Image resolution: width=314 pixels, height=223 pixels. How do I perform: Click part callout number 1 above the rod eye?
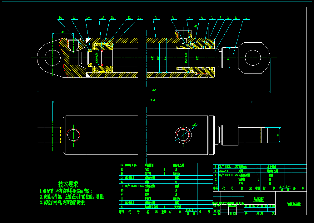pyautogui.click(x=246, y=17)
